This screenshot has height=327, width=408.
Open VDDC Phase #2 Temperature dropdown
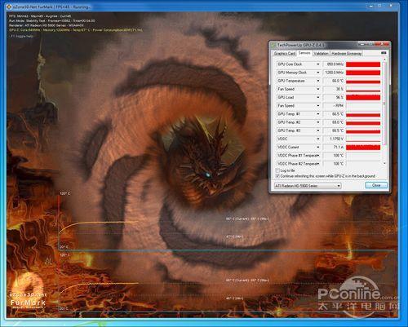(x=317, y=164)
